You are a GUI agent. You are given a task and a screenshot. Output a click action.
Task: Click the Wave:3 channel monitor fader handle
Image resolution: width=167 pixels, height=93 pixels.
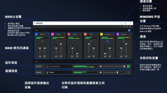coord(40,48)
